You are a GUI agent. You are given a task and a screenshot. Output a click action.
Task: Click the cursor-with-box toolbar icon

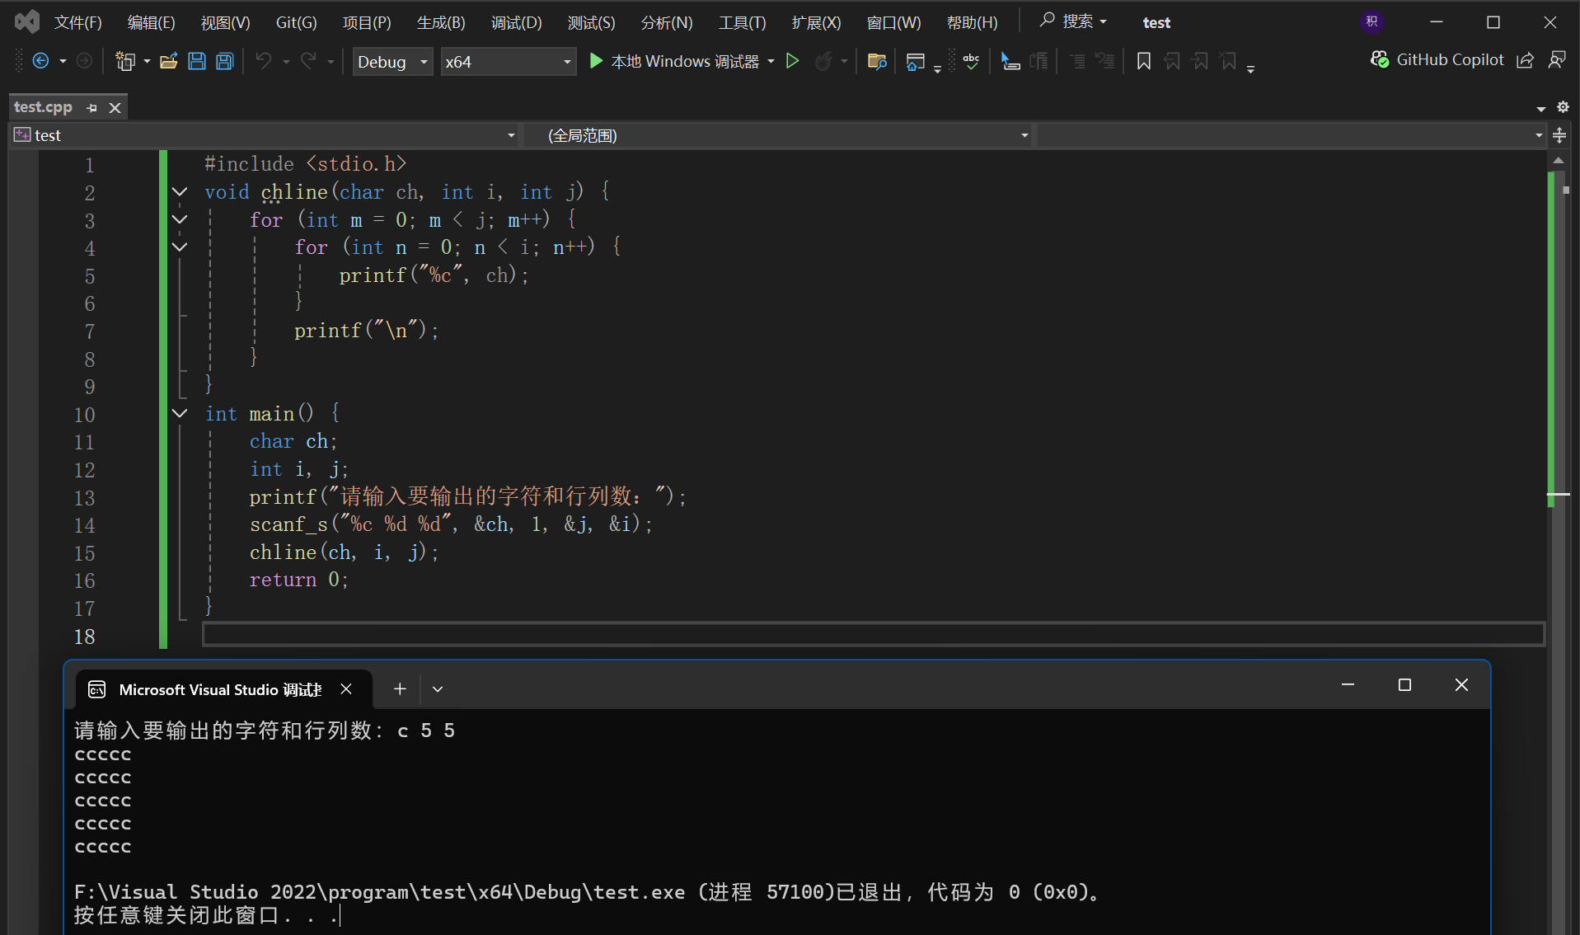pos(1010,61)
